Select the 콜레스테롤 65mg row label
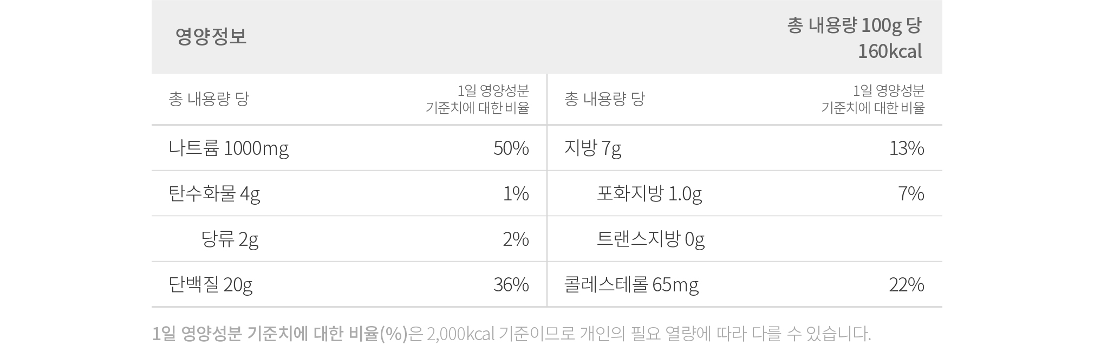 (x=631, y=284)
